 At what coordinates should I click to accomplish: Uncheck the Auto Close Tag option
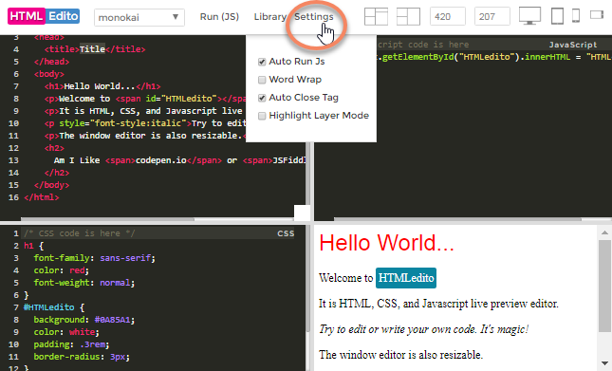click(x=262, y=98)
